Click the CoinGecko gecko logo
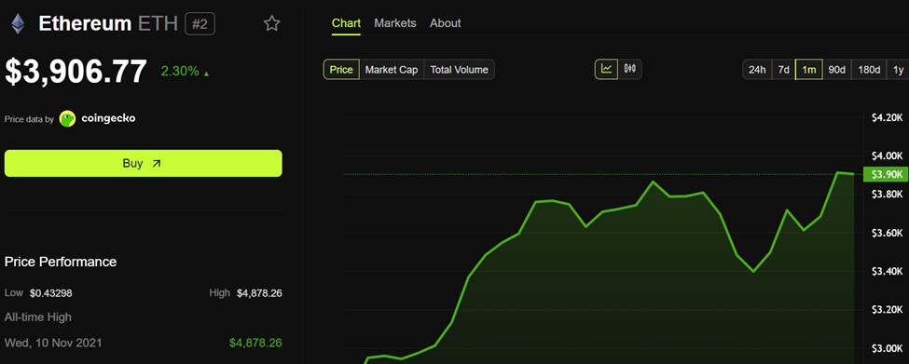909x364 pixels. pos(67,118)
